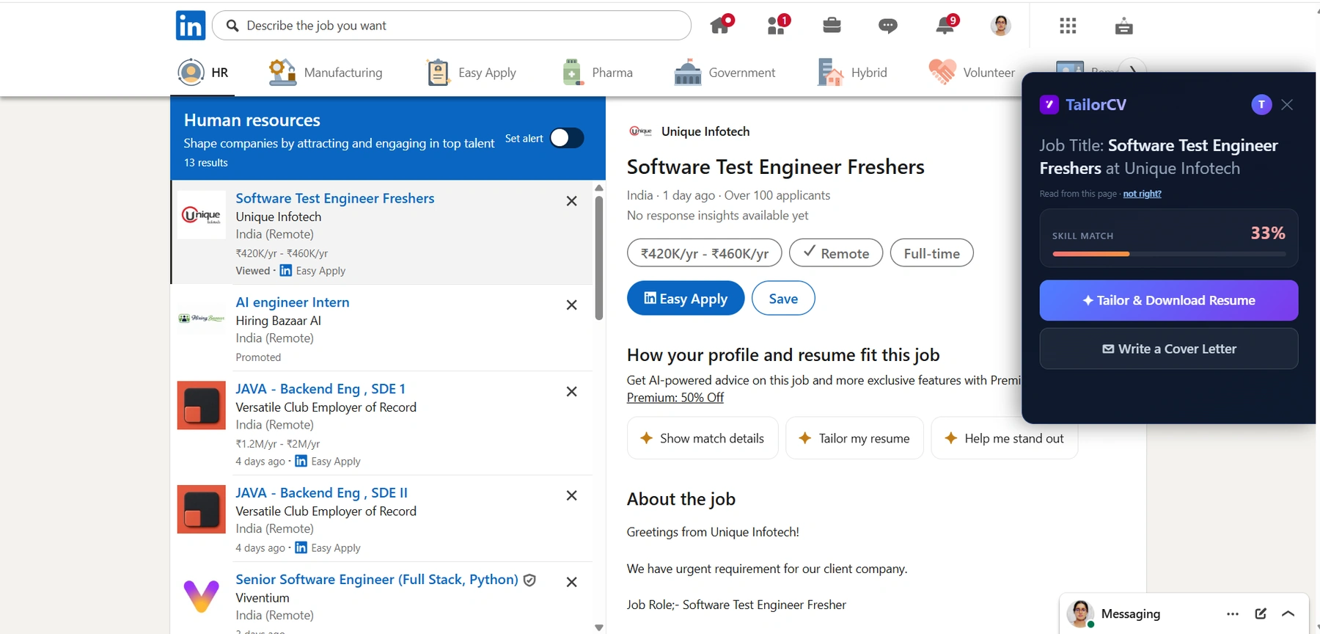The image size is (1320, 634).
Task: Click Help me stand out button
Action: [1005, 439]
